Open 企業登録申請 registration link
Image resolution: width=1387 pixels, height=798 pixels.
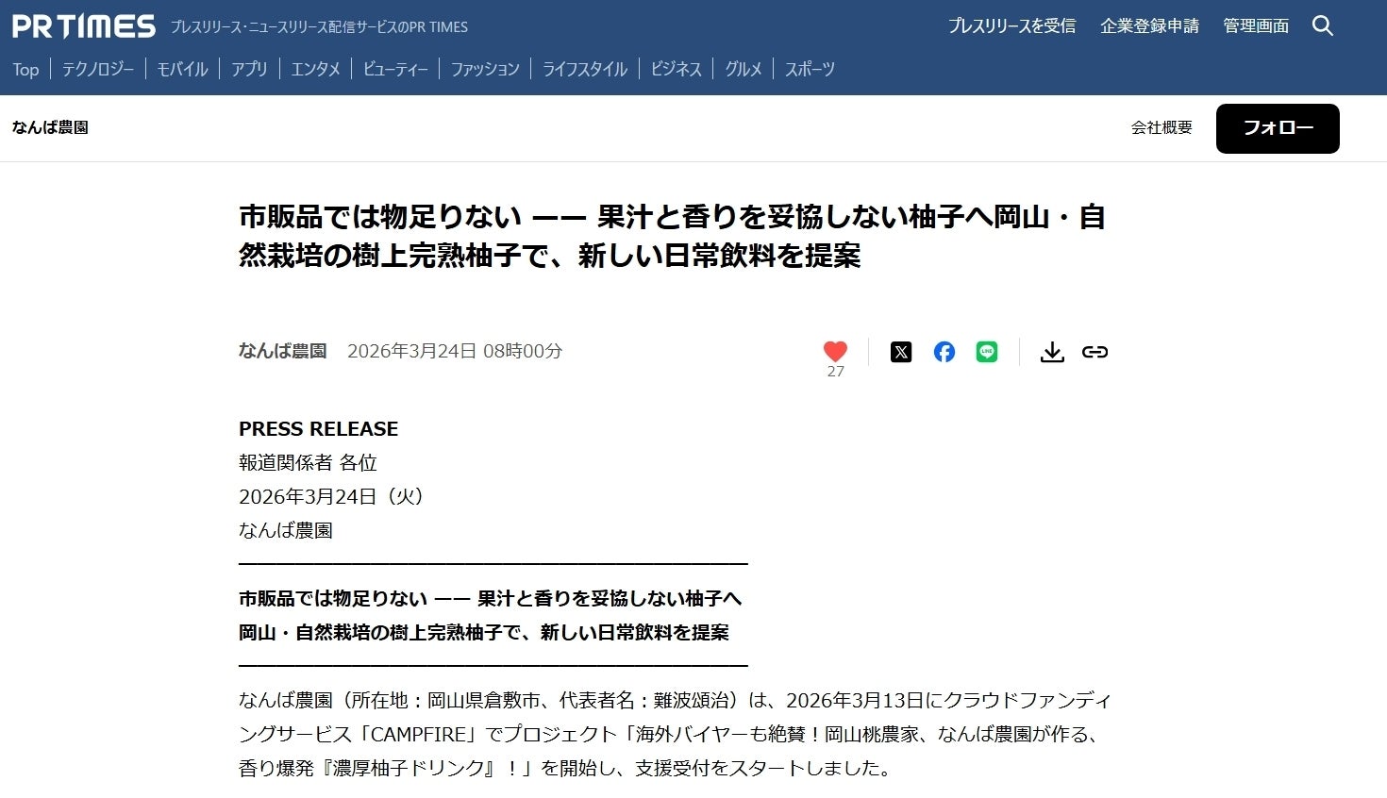click(x=1149, y=26)
